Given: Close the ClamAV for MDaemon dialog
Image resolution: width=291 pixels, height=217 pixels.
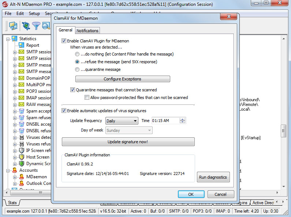Looking at the screenshot, I should [x=229, y=16].
